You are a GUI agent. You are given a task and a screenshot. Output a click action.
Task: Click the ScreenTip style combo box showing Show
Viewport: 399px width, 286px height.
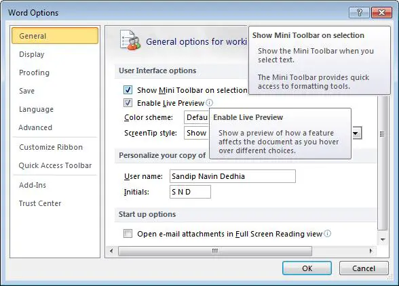(x=197, y=133)
